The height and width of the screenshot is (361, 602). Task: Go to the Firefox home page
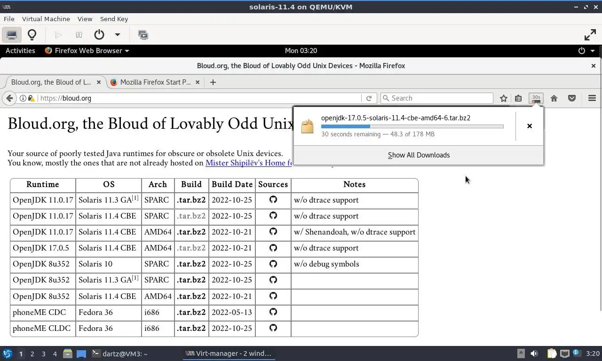coord(554,98)
